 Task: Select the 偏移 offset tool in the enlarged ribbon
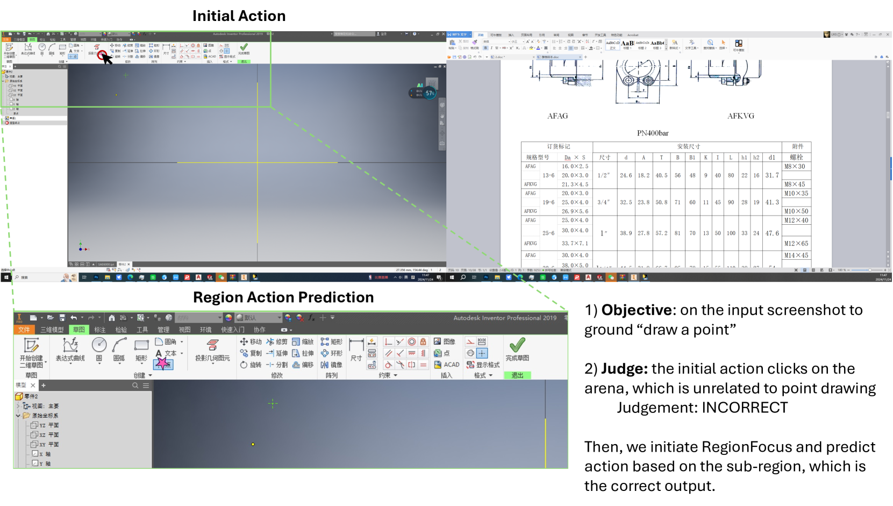303,365
